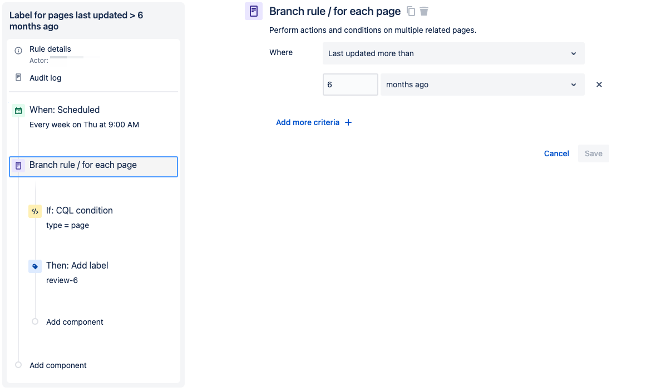Select the When: Scheduled trigger
This screenshot has width=671, height=392.
click(65, 110)
